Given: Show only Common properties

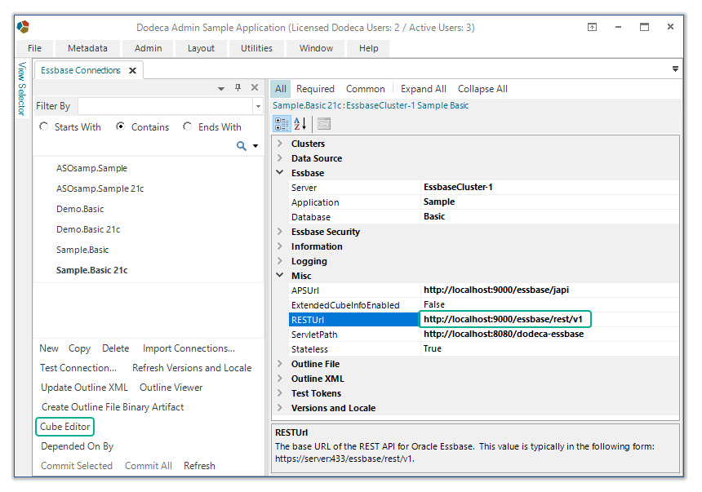Looking at the screenshot, I should pos(366,89).
